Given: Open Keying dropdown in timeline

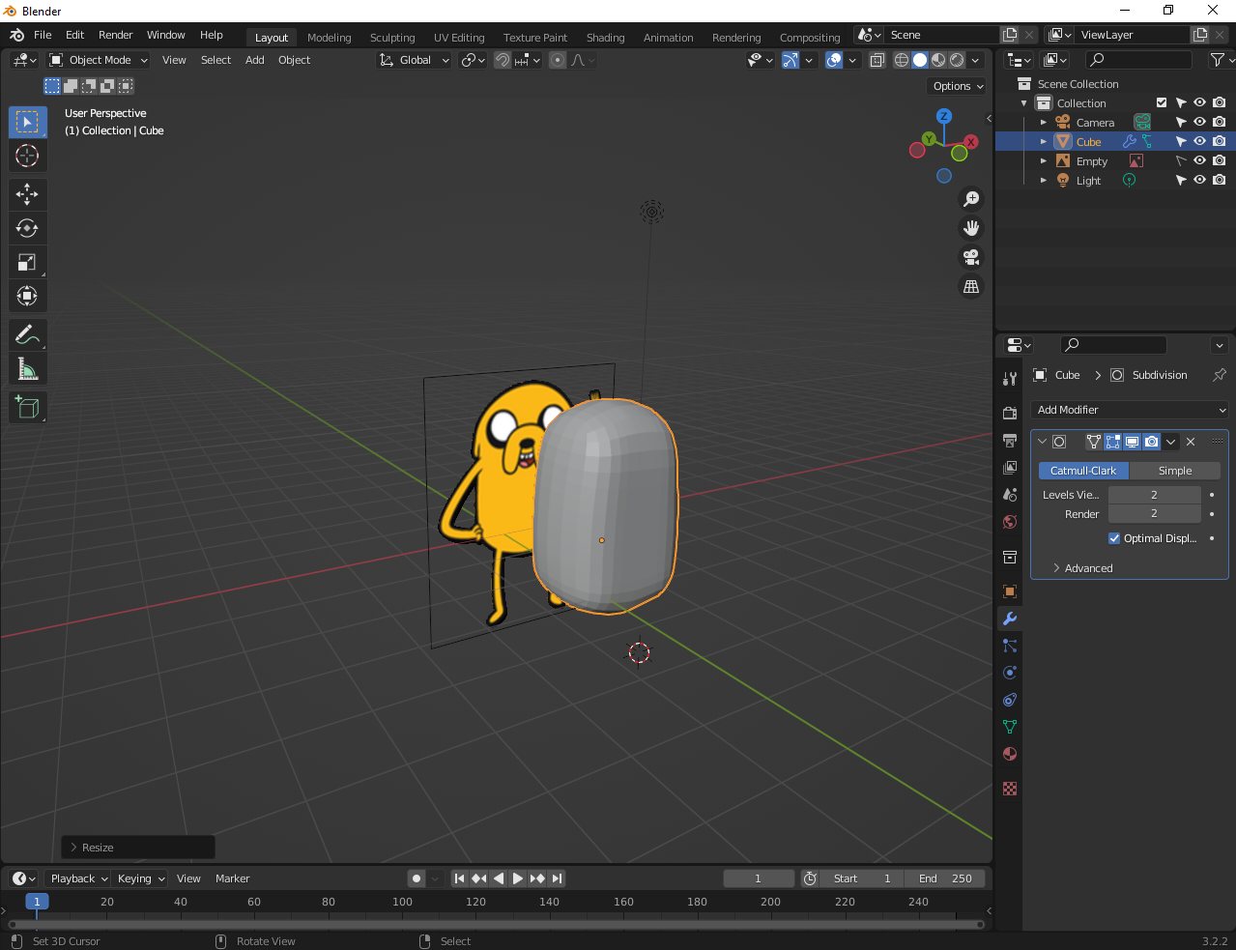Looking at the screenshot, I should 140,878.
